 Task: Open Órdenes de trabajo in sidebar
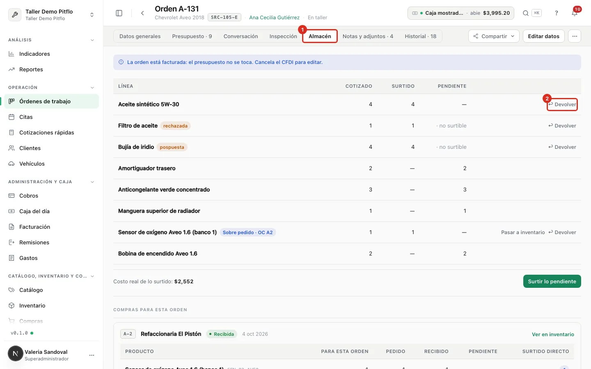tap(52, 101)
